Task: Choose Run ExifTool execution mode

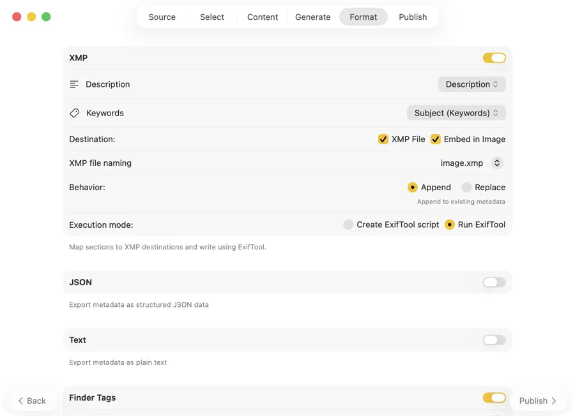Action: pos(449,225)
